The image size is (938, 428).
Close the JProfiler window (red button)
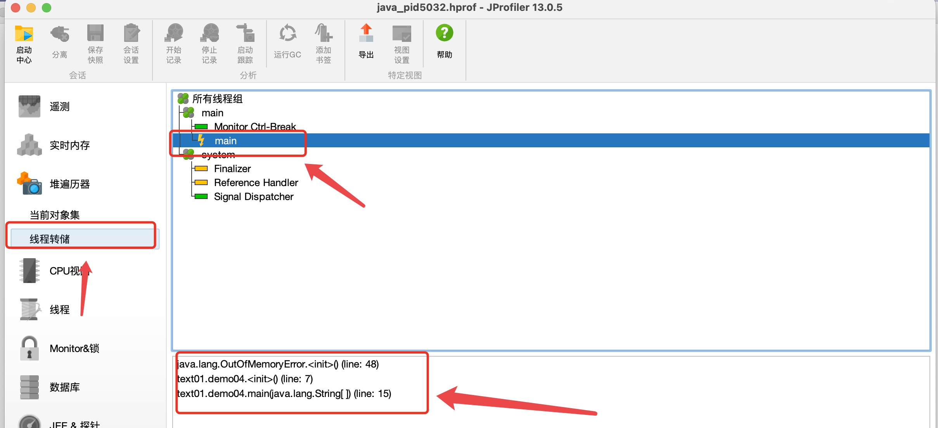[x=16, y=8]
